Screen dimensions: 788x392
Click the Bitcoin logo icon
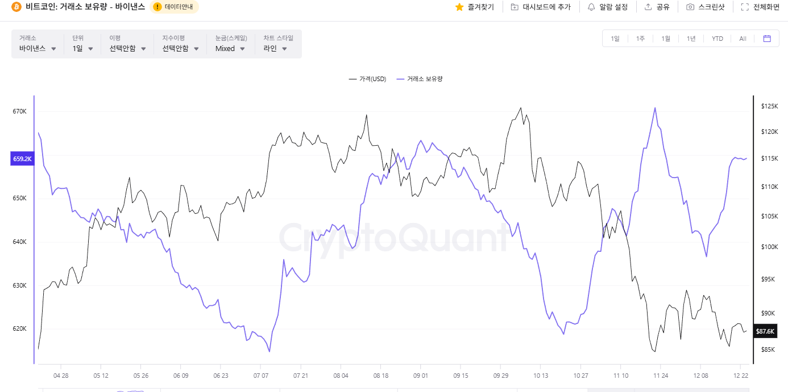pos(16,7)
